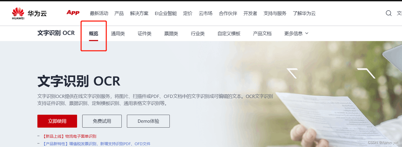Screen dimensions: 402x147
Task: Click the red 立即使用 button
Action: [x=57, y=121]
